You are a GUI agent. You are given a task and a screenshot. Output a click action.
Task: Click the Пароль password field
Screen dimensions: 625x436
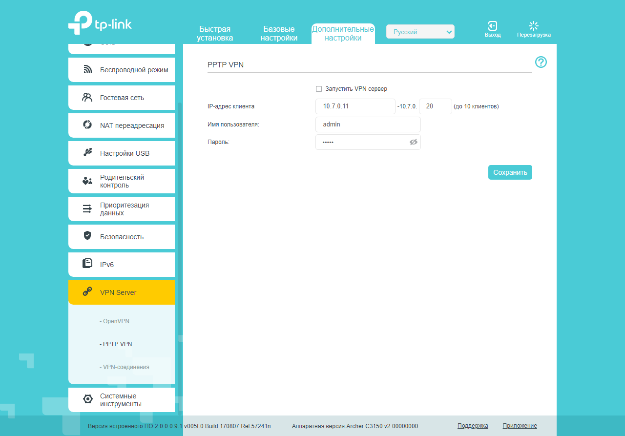click(x=368, y=142)
